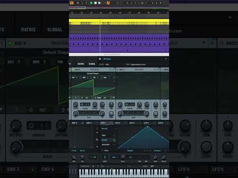The height and width of the screenshot is (178, 238).
Task: Switch to the ENV 3 tab
Action: pos(74,123)
